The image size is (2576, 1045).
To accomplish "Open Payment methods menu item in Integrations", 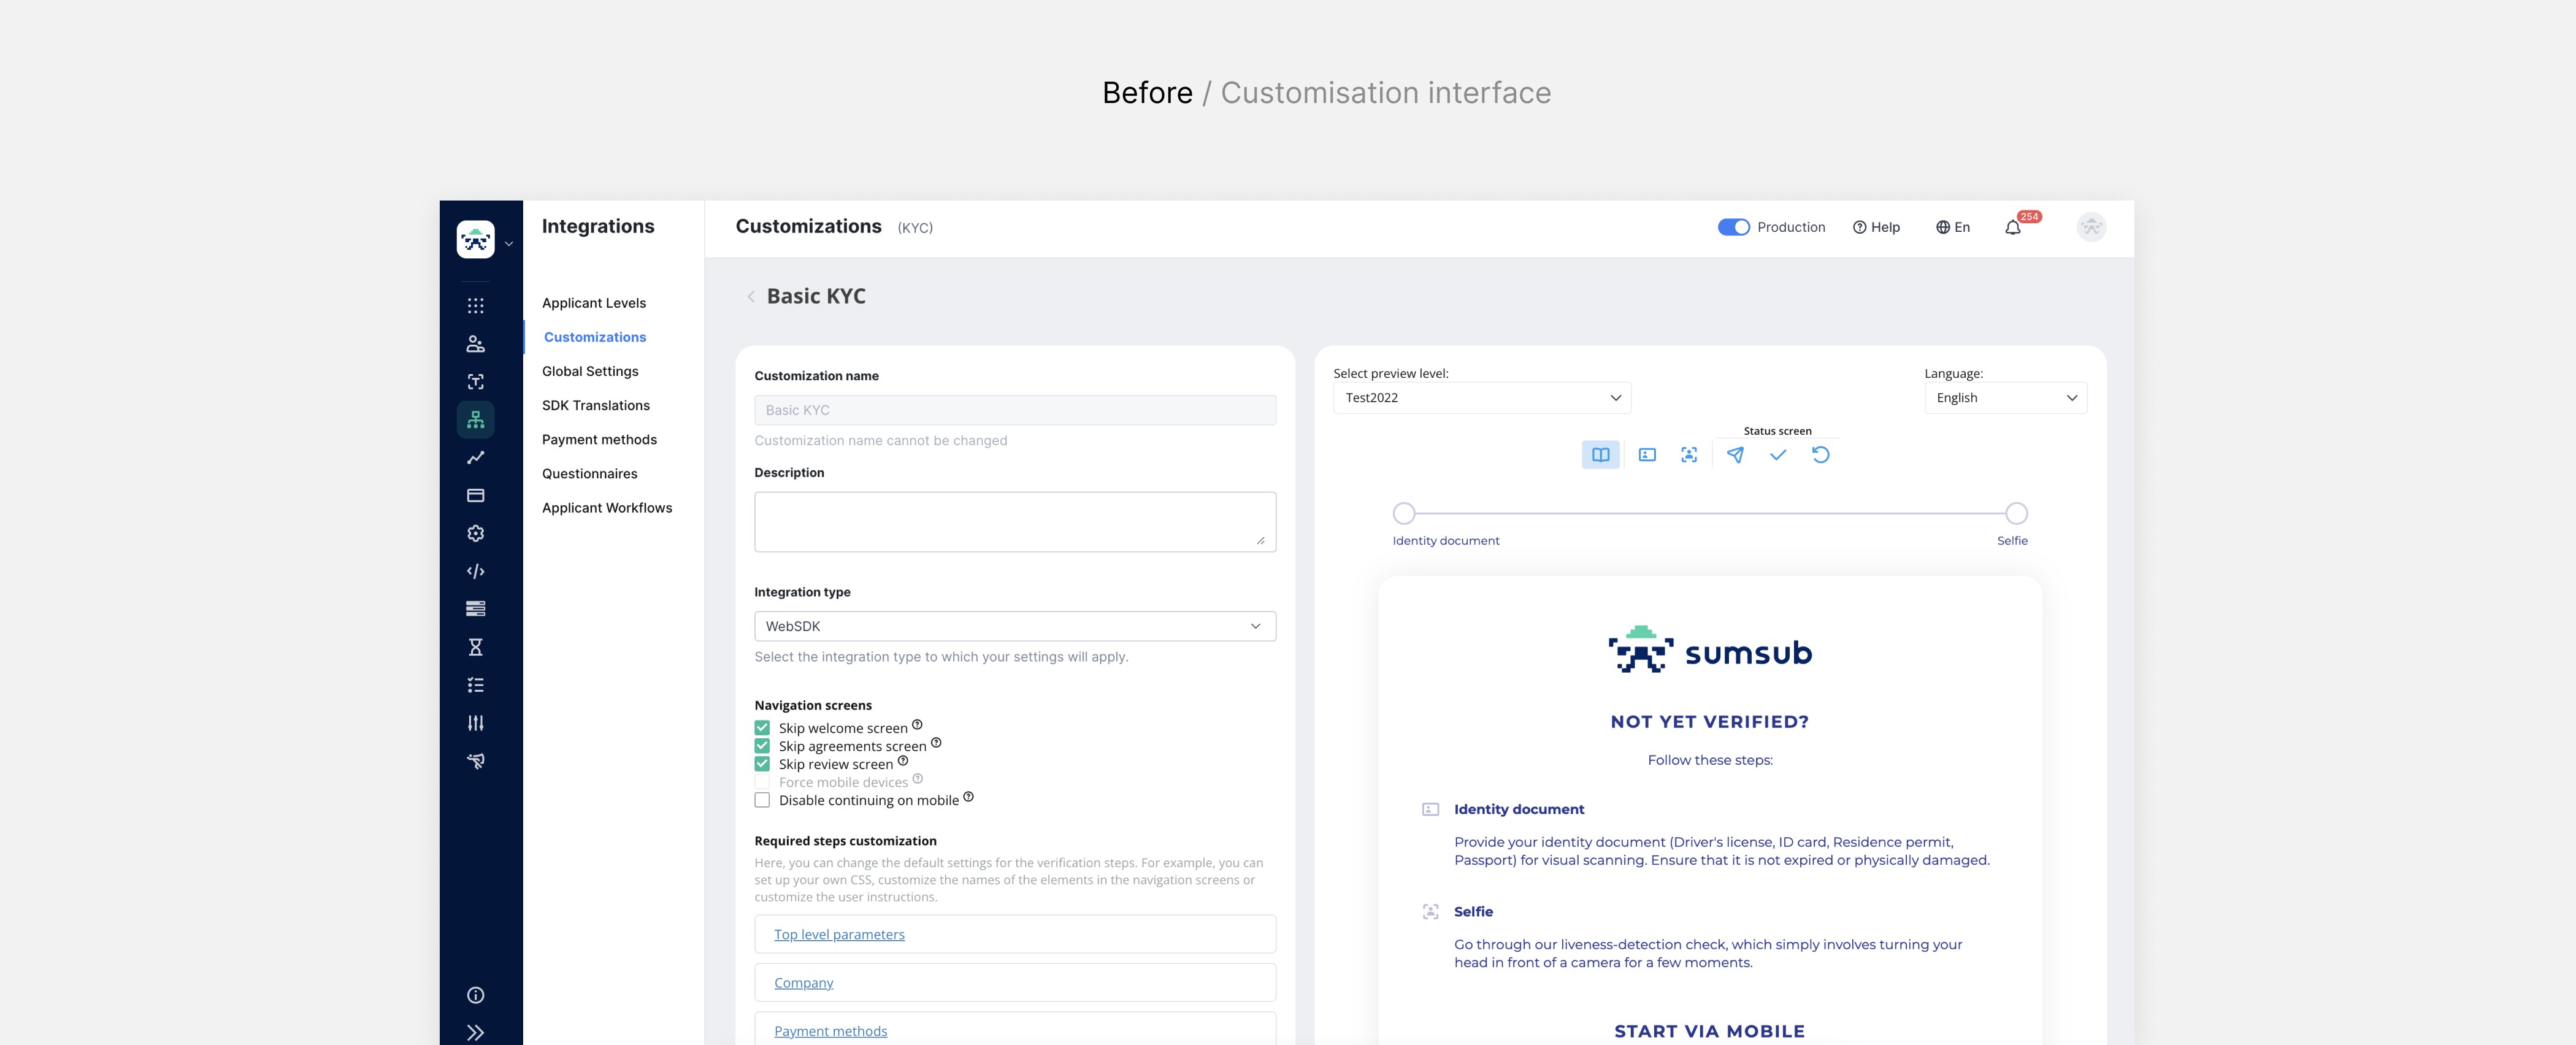I will 599,440.
